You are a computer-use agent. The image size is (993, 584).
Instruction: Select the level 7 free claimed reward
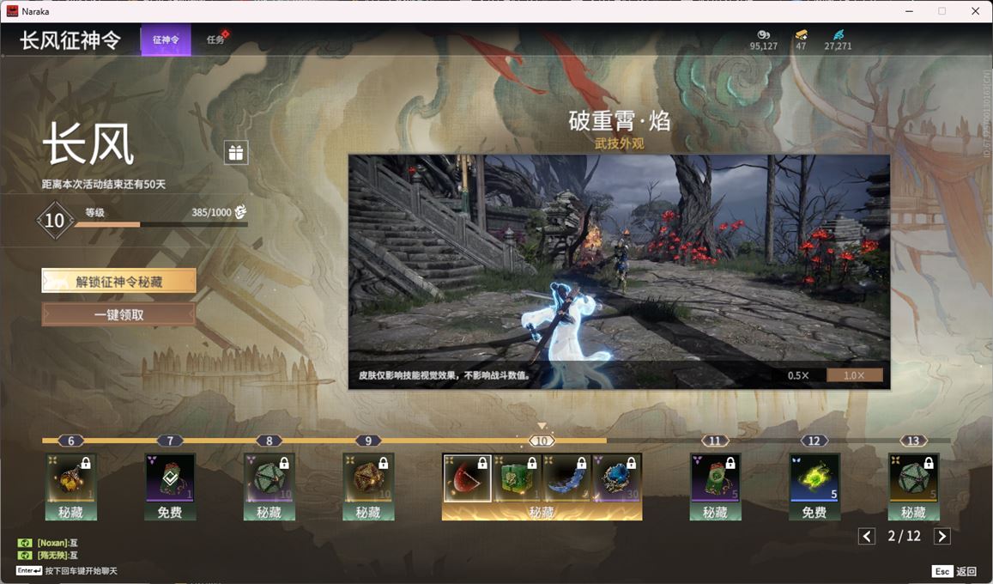[x=170, y=479]
